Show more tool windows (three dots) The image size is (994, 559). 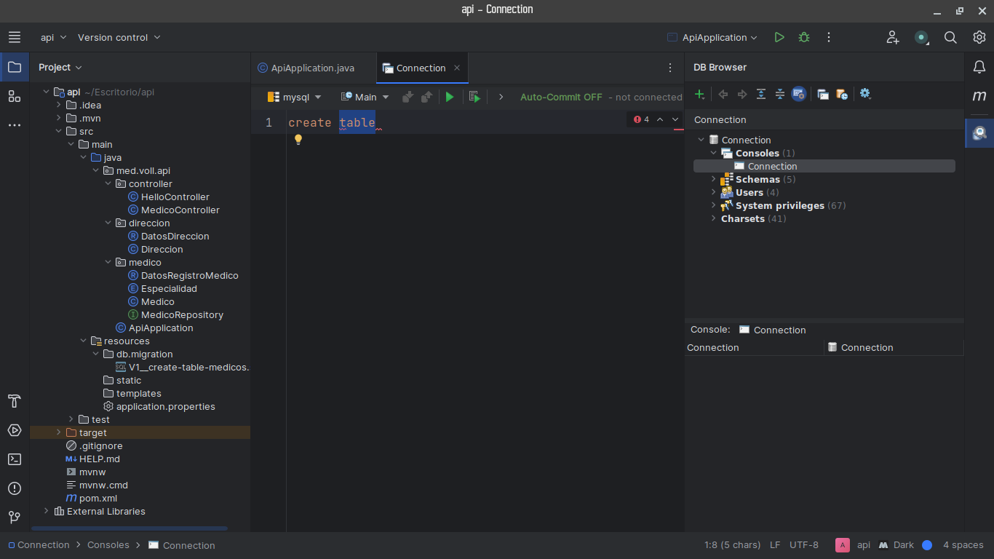(x=15, y=125)
